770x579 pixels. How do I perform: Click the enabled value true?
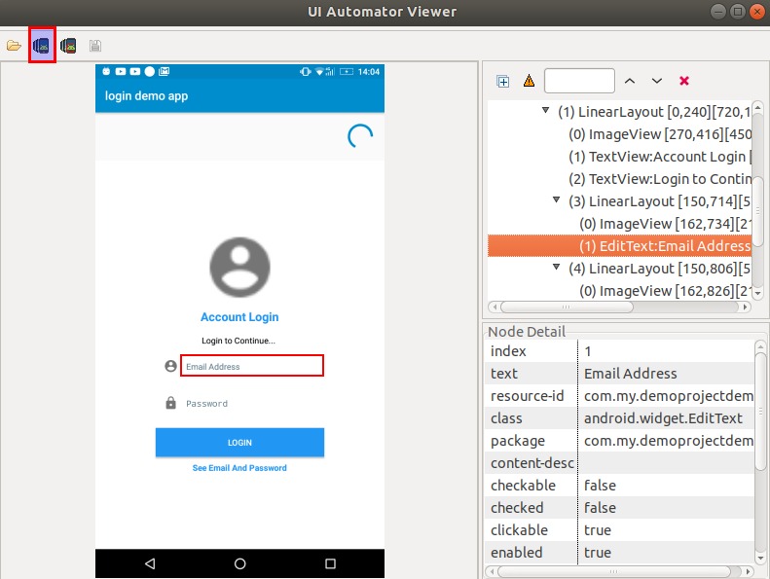[598, 553]
